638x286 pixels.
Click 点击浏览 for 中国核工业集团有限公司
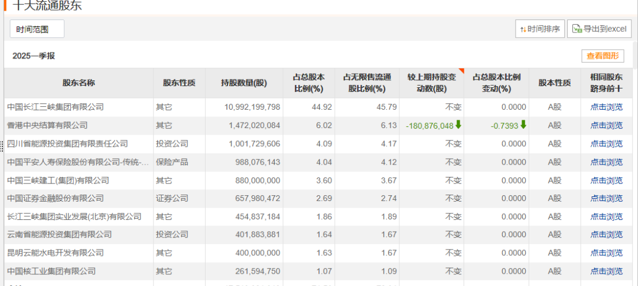coord(606,271)
